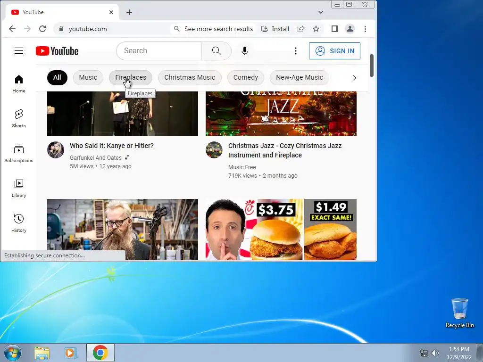
Task: Click the YouTube logo
Action: click(x=57, y=51)
